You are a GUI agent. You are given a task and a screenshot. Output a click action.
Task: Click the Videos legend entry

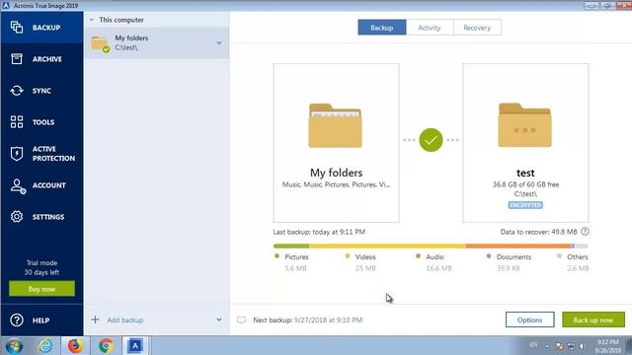[x=360, y=262]
